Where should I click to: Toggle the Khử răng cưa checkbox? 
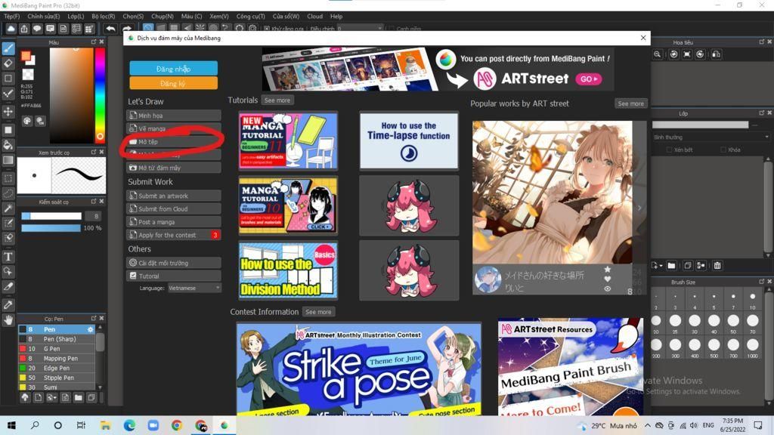(267, 29)
